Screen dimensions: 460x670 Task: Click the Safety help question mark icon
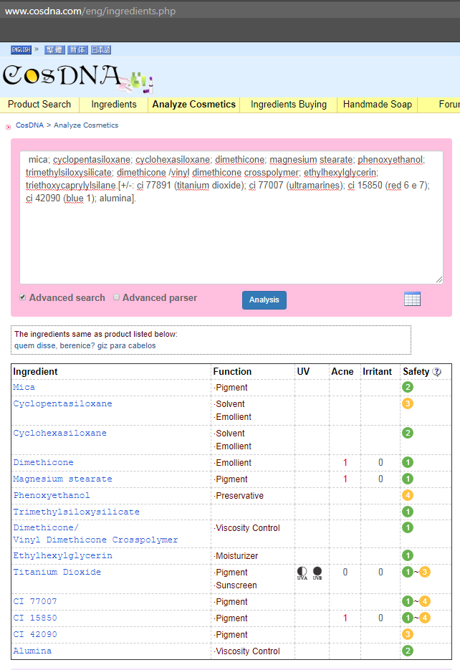(x=436, y=372)
